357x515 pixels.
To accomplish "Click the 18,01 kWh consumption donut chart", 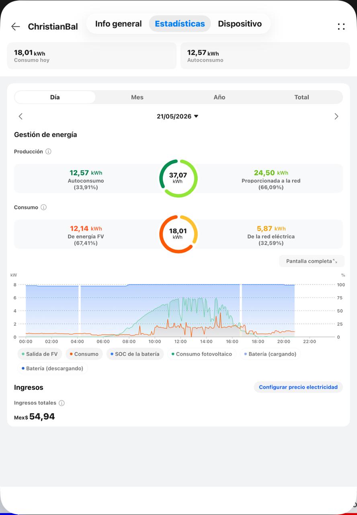I will (x=178, y=234).
